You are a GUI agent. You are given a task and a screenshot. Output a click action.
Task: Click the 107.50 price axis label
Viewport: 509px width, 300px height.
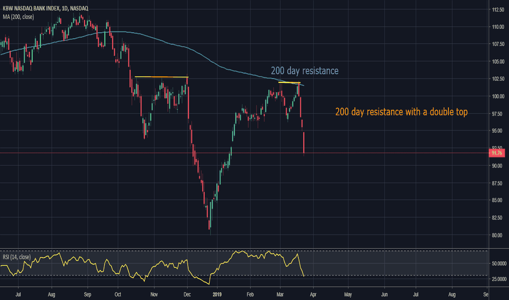(x=498, y=44)
